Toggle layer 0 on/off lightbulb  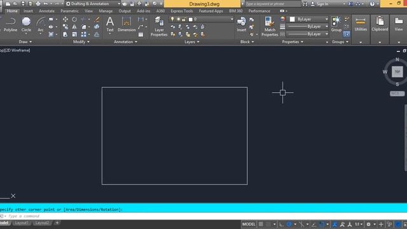tap(172, 19)
